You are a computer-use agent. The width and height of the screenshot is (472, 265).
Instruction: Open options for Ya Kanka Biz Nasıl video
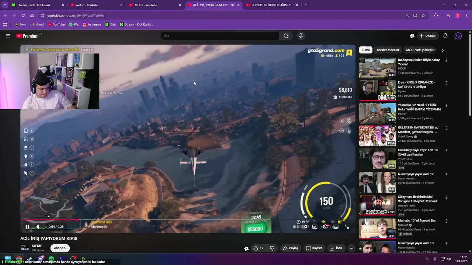point(446,106)
